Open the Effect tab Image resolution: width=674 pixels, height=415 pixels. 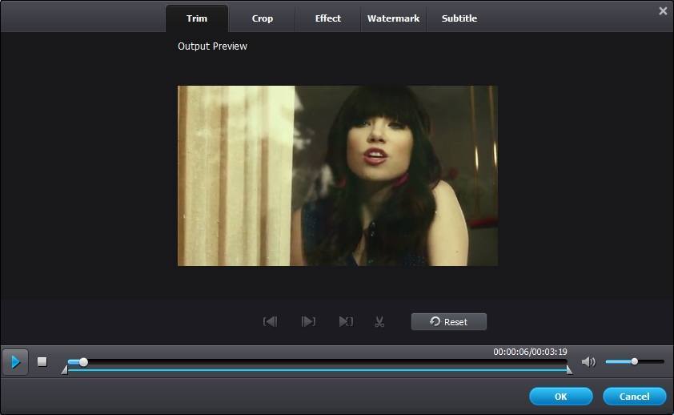pos(327,18)
